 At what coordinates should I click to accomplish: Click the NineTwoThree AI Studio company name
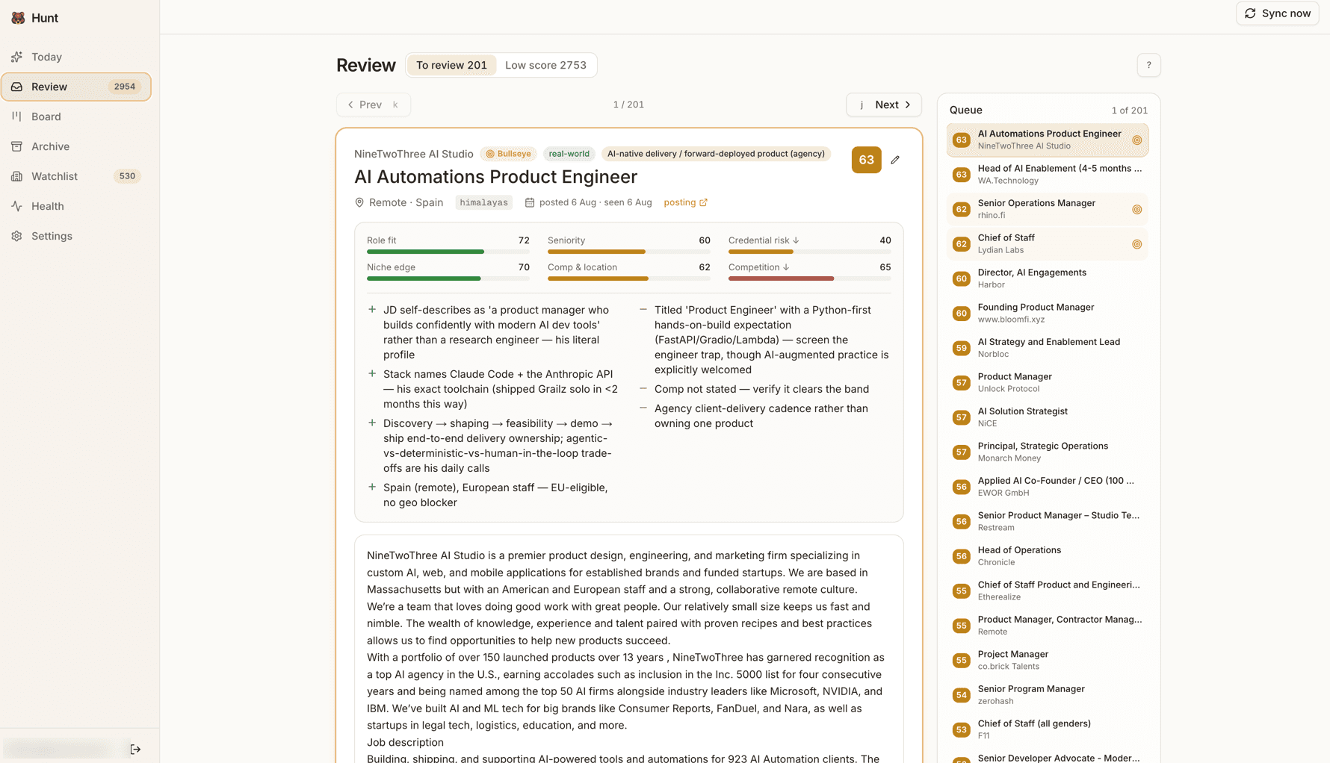pos(414,154)
